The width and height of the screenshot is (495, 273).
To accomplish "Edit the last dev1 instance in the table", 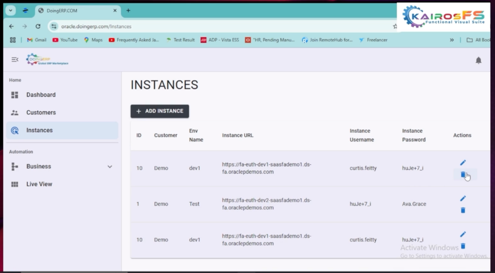I will [x=463, y=234].
